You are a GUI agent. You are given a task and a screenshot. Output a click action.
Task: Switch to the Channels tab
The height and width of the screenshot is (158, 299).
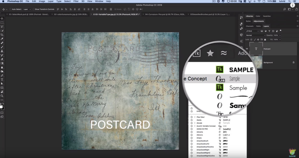click(x=249, y=26)
